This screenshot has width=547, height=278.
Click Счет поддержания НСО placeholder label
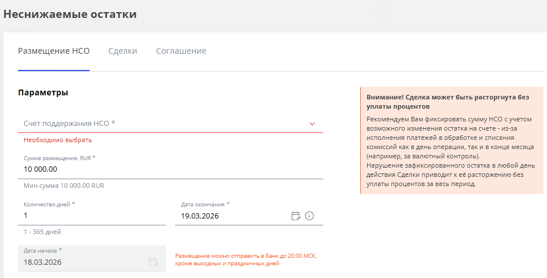tap(69, 124)
